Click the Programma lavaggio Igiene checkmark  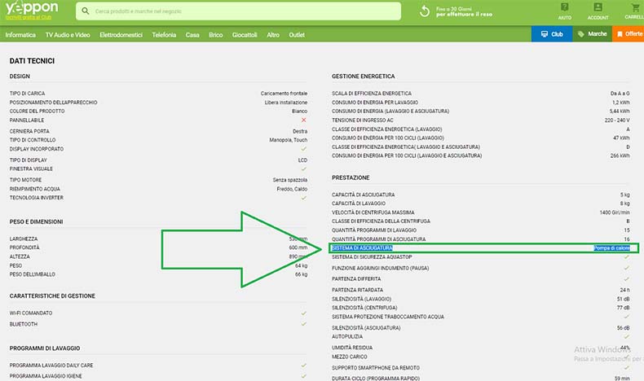click(303, 375)
